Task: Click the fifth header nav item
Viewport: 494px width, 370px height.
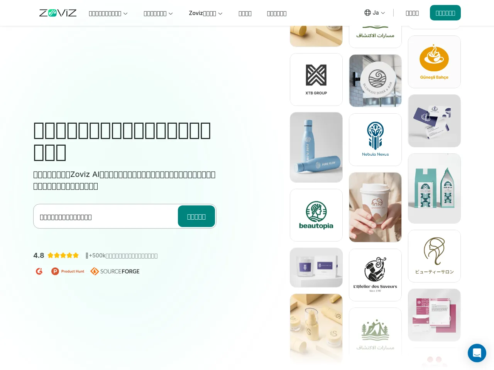Action: [277, 13]
